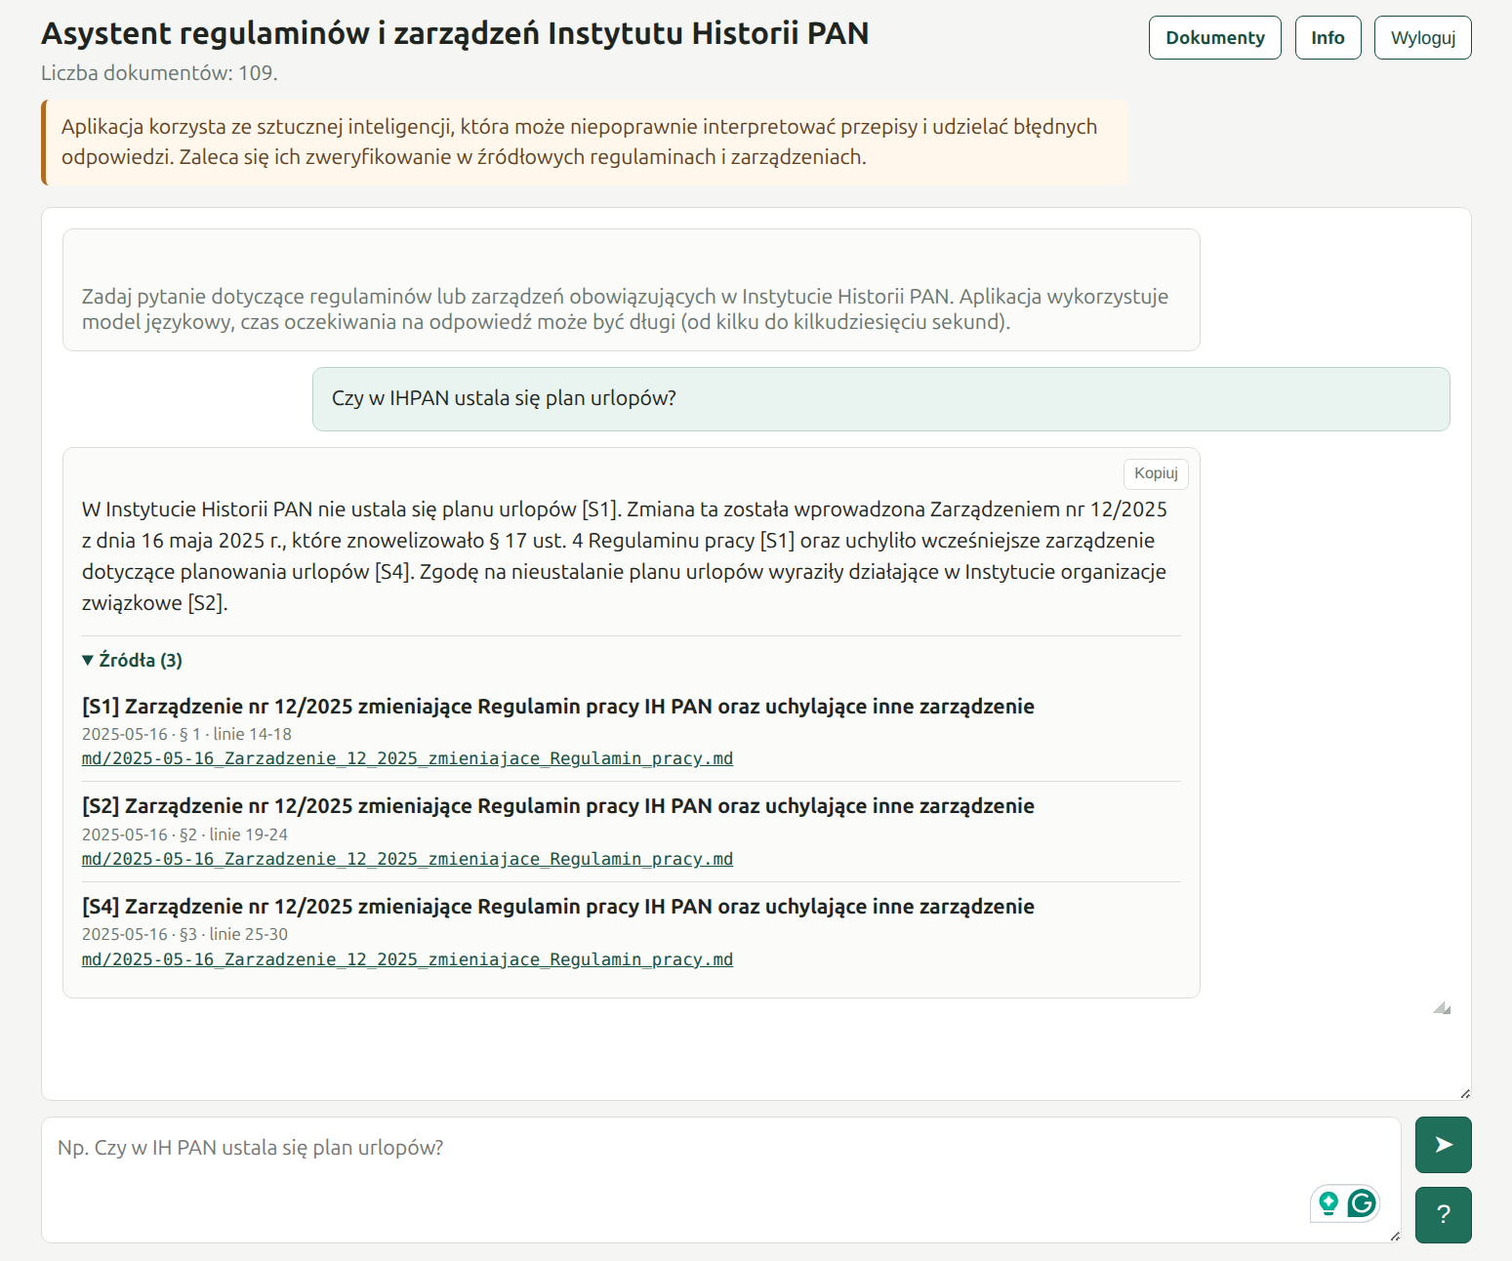Click the "Liczba dokumentów: 109." text
The image size is (1512, 1261).
click(159, 73)
